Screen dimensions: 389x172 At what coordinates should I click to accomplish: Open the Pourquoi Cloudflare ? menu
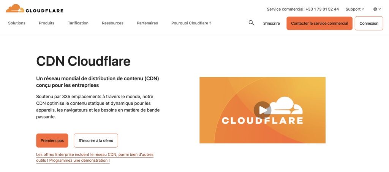pos(191,23)
